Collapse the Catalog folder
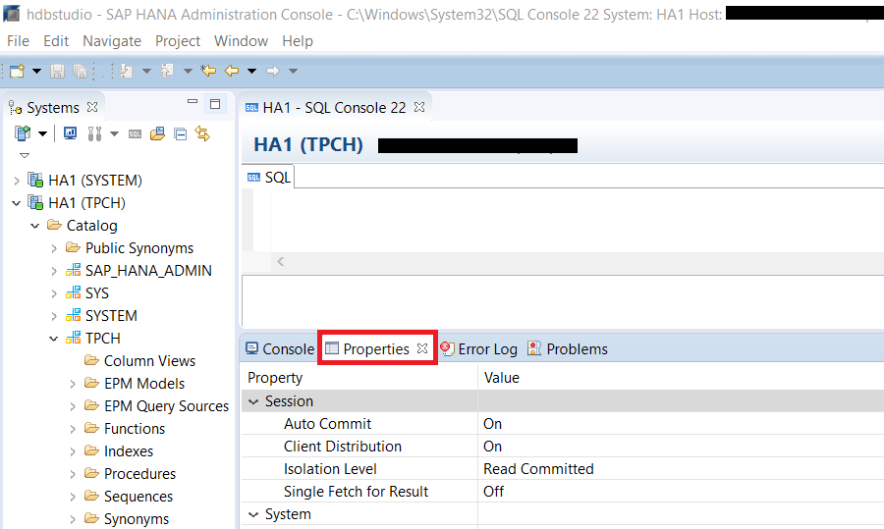The width and height of the screenshot is (884, 529). pos(35,226)
